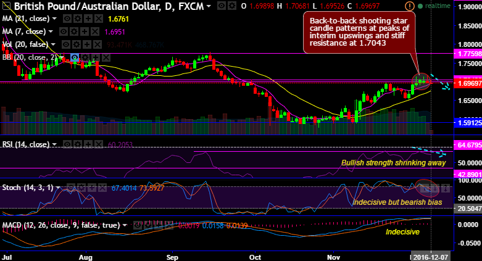Open settings gear for MACD indicator
The image size is (482, 261).
[x=148, y=225]
